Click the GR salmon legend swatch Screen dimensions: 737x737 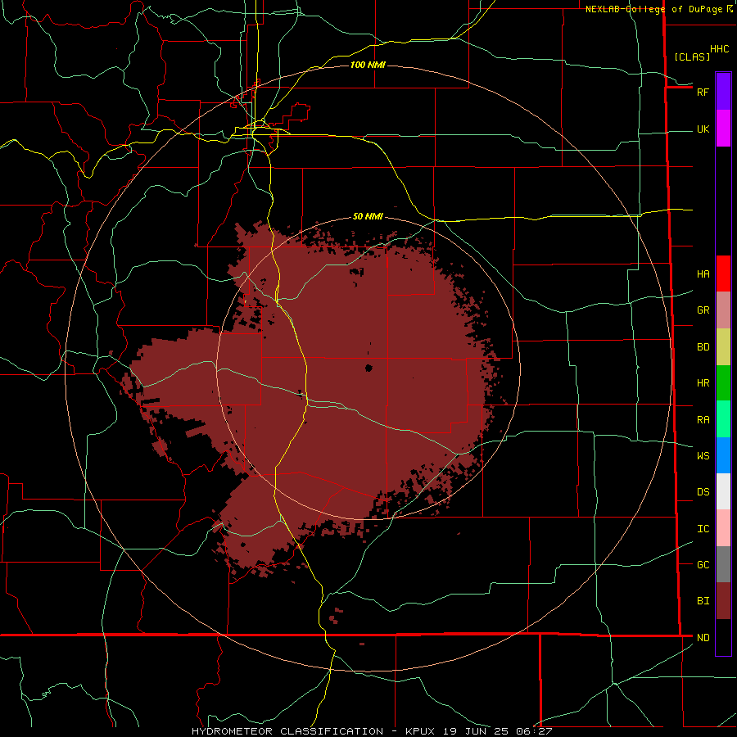pyautogui.click(x=723, y=310)
